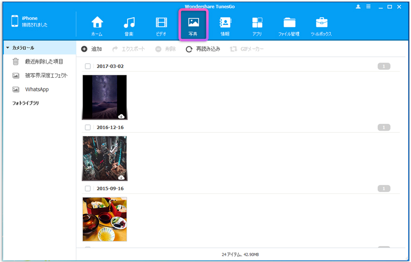Select フォトライブラリ in the sidebar
Viewport: 411px width, 262px height.
click(x=26, y=103)
